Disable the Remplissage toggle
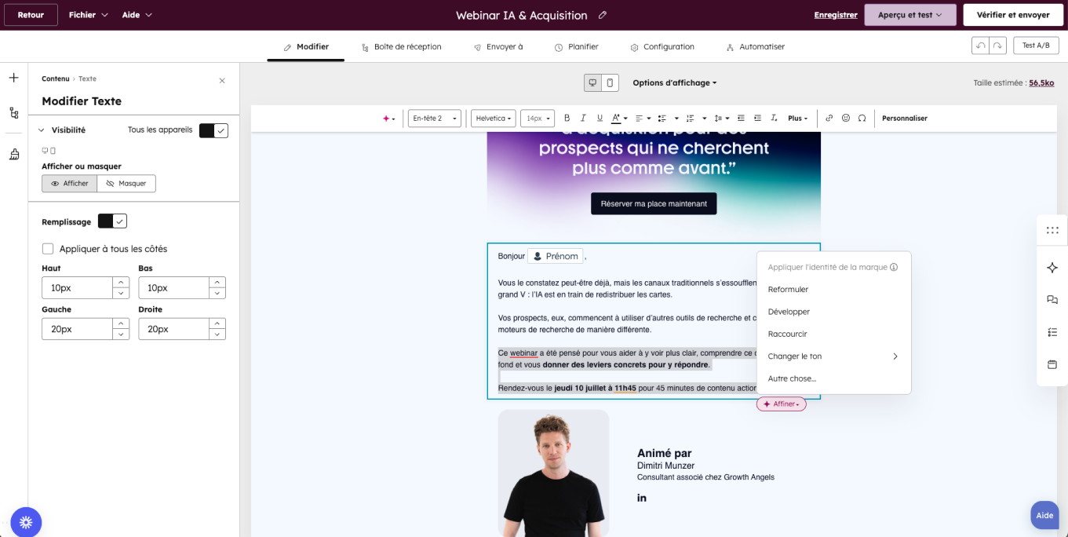 tap(112, 221)
